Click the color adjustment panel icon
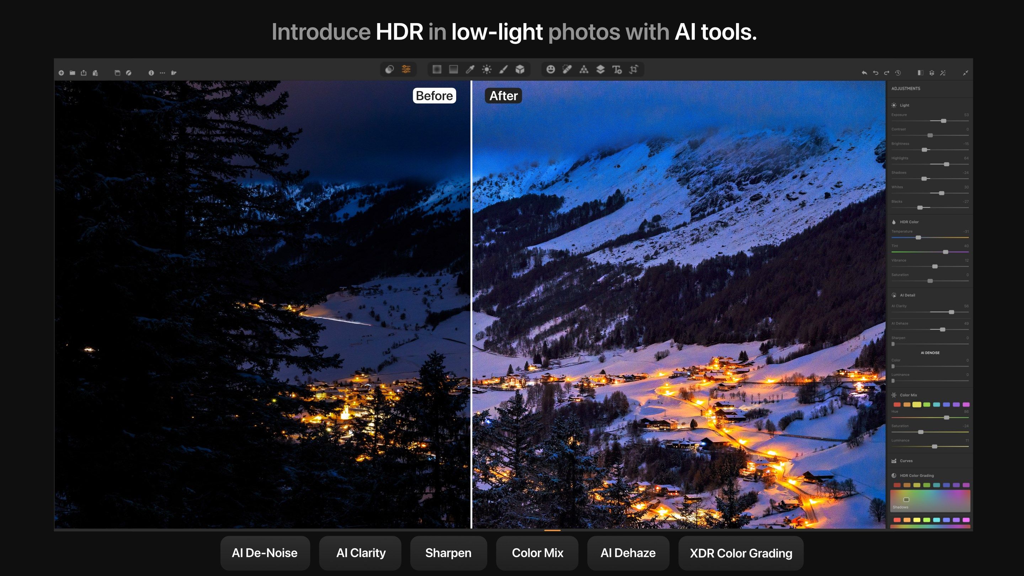Screen dimensions: 1024x576 click(x=407, y=69)
